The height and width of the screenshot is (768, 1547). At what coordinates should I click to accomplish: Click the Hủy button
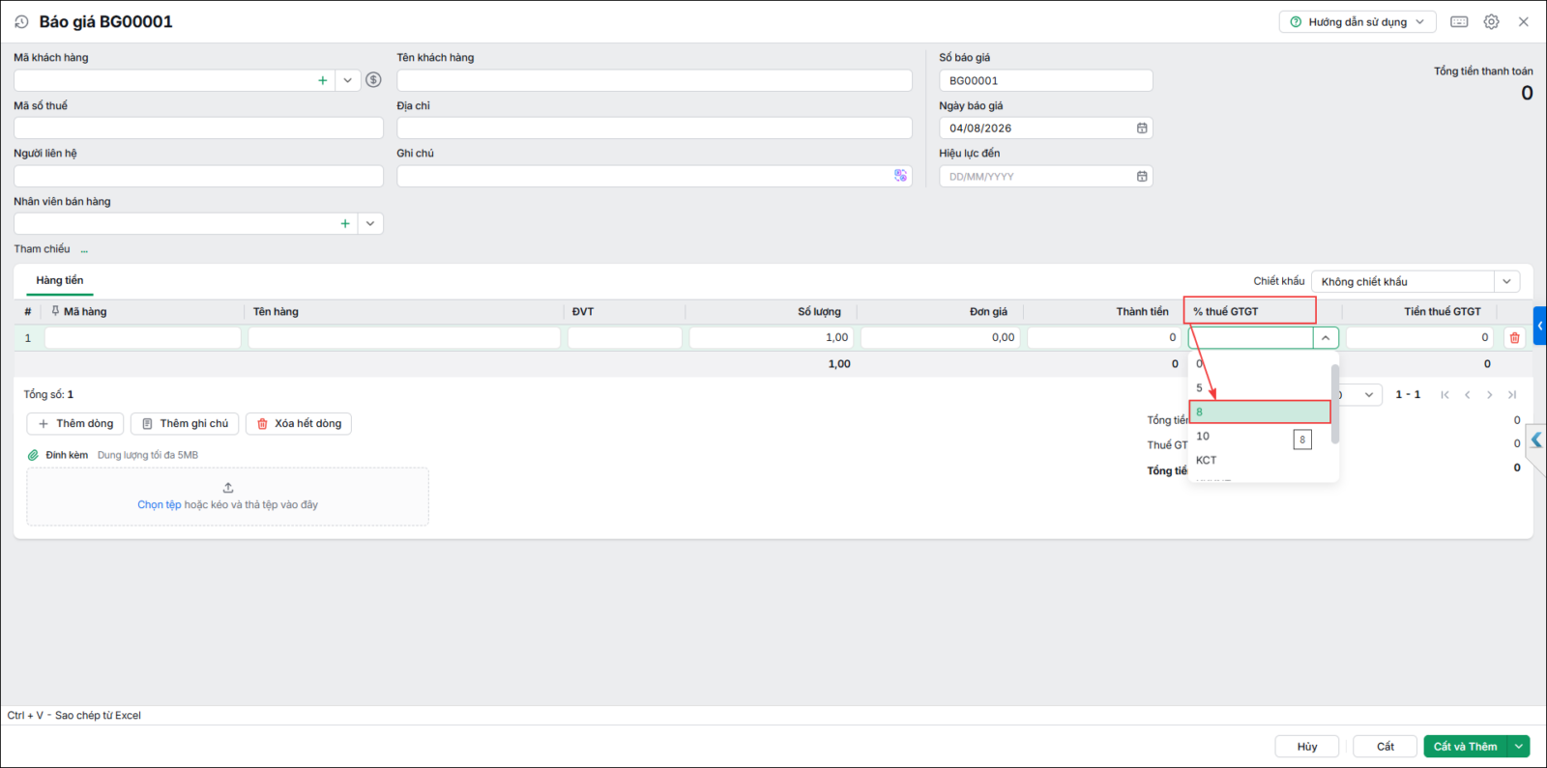[x=1307, y=746]
